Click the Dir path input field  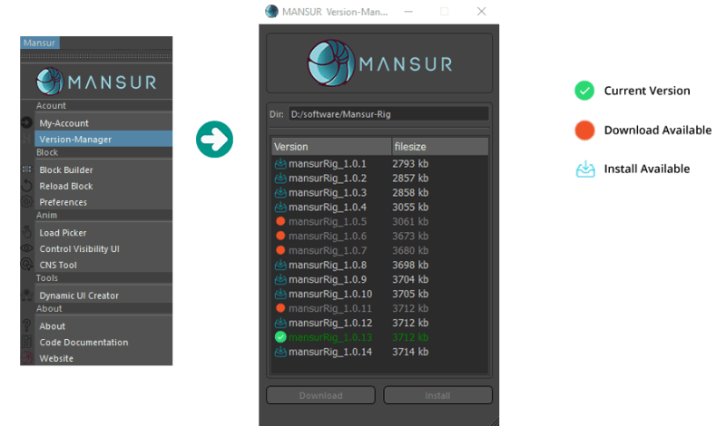[388, 114]
